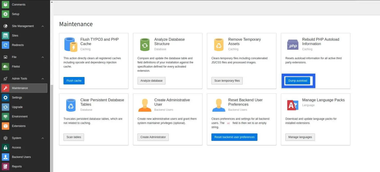
Task: Click the Settings cog icon
Action: [x=5, y=98]
